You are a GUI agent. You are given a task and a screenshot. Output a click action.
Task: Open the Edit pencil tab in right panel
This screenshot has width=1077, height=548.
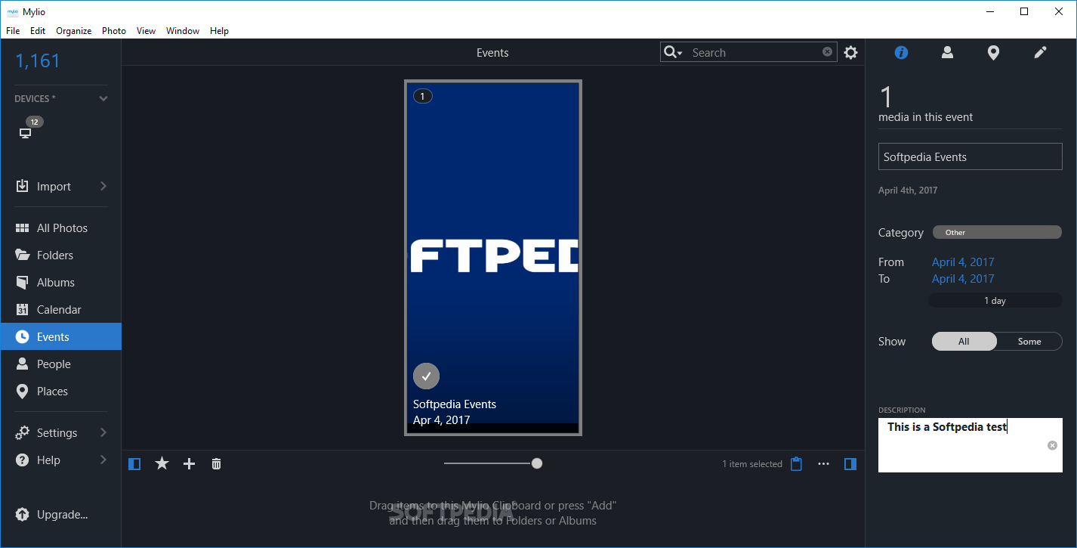pos(1040,52)
